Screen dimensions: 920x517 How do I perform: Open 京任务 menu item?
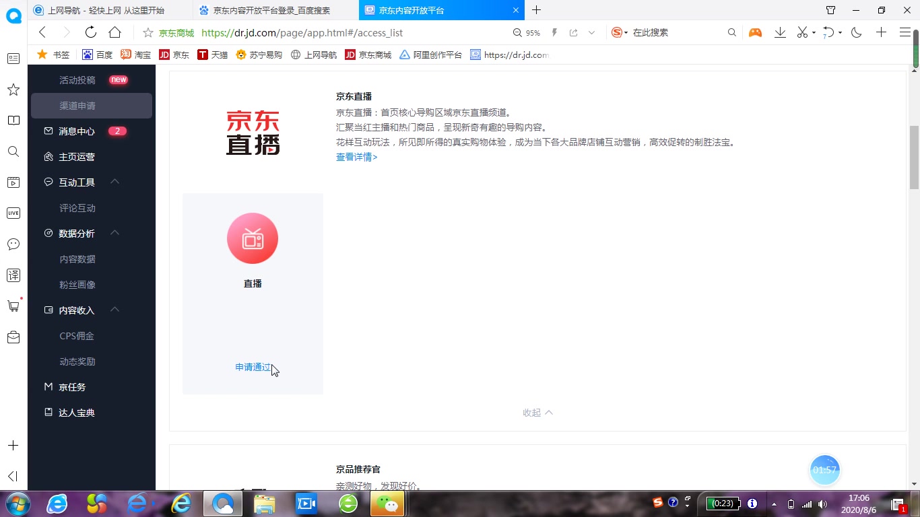72,387
